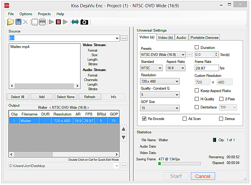Viewport: 251px width, 185px height.
Task: Click the camera snapshot toolbar icon
Action: tap(84, 22)
